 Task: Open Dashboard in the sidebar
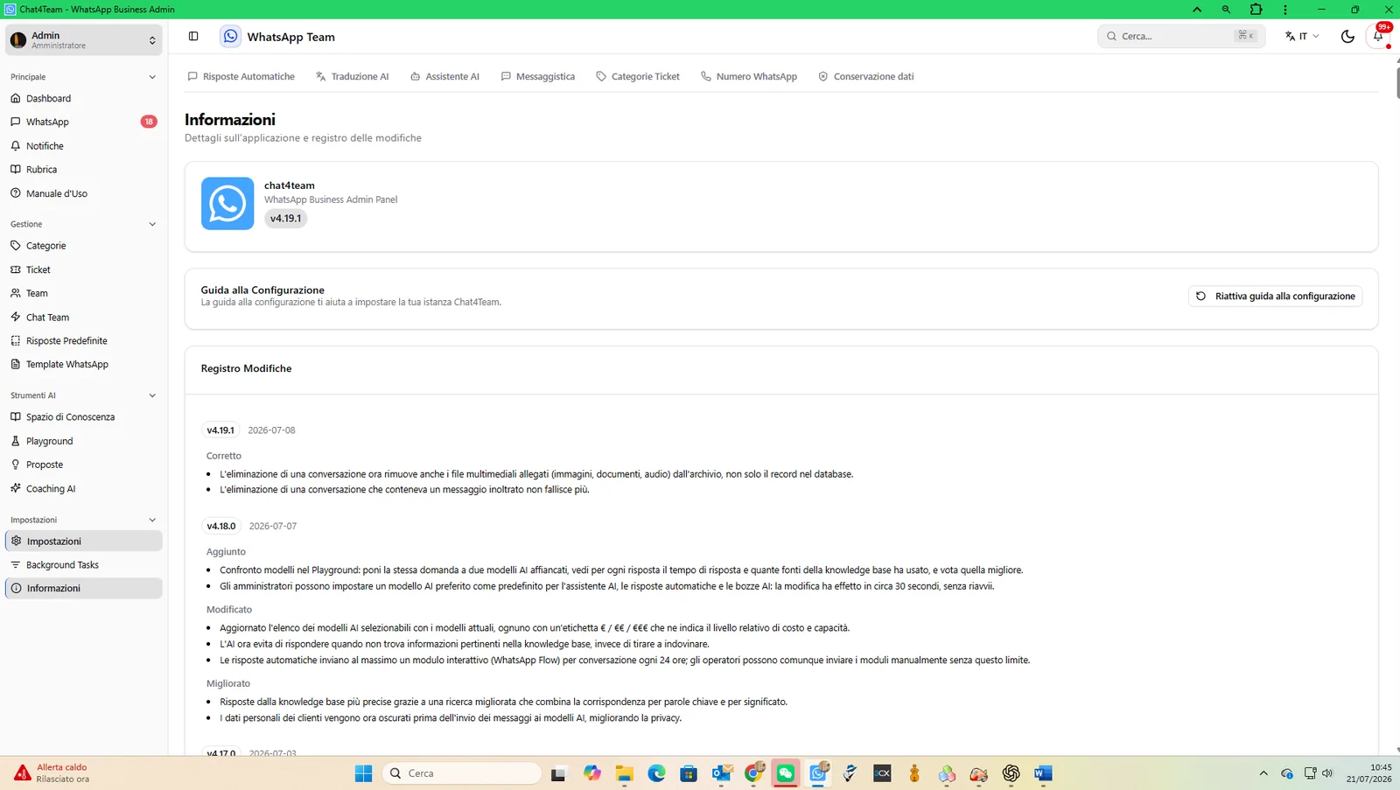pos(83,99)
